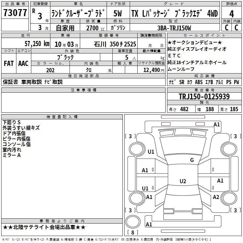Click the length value 482
The image size is (243, 243).
coord(184,109)
